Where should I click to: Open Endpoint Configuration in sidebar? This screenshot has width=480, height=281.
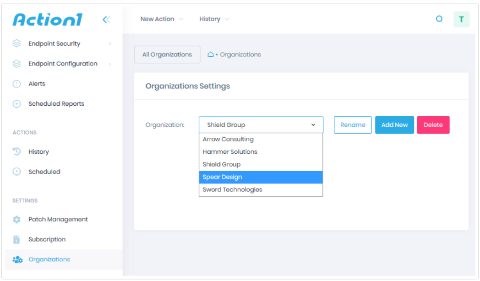pyautogui.click(x=63, y=64)
